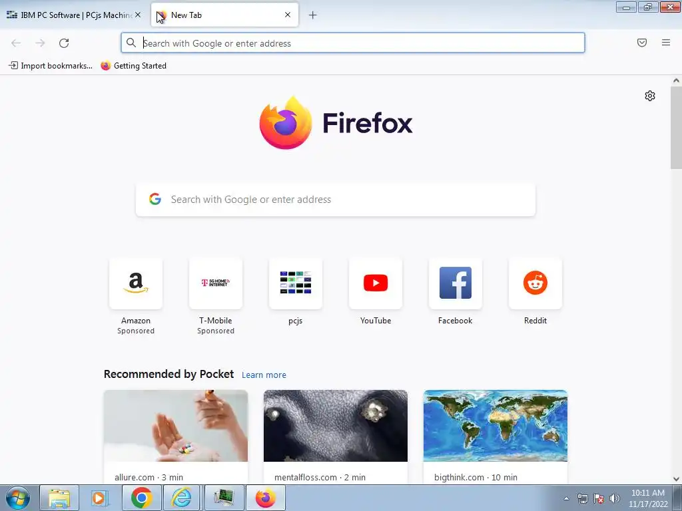The height and width of the screenshot is (511, 682).
Task: Open the Reddit shortcut tile
Action: click(535, 283)
